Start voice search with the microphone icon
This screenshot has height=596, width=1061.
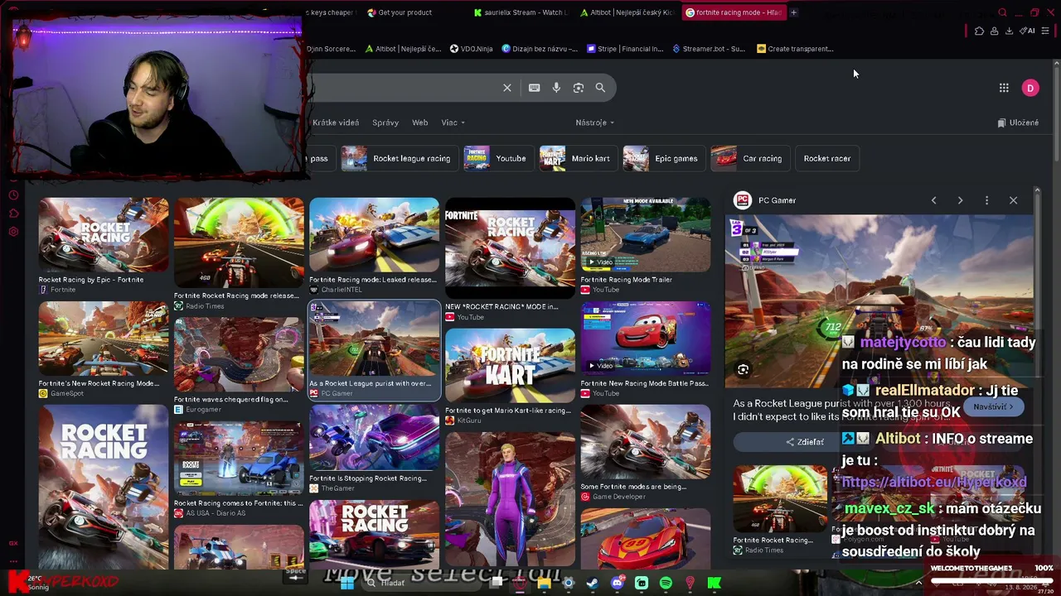556,88
